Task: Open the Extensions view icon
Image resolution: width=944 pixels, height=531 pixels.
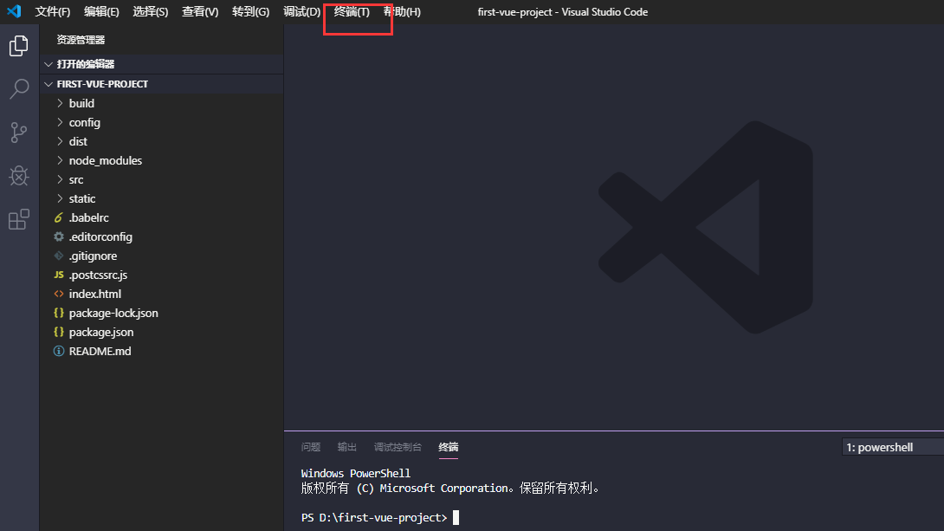Action: (x=18, y=219)
